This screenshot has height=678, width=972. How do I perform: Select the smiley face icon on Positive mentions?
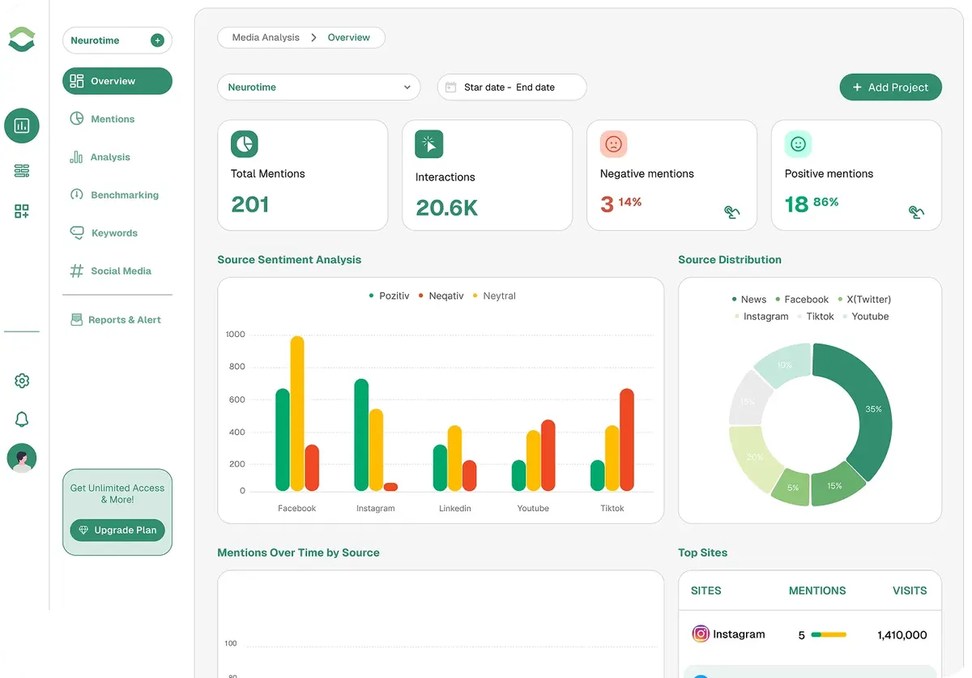point(798,144)
